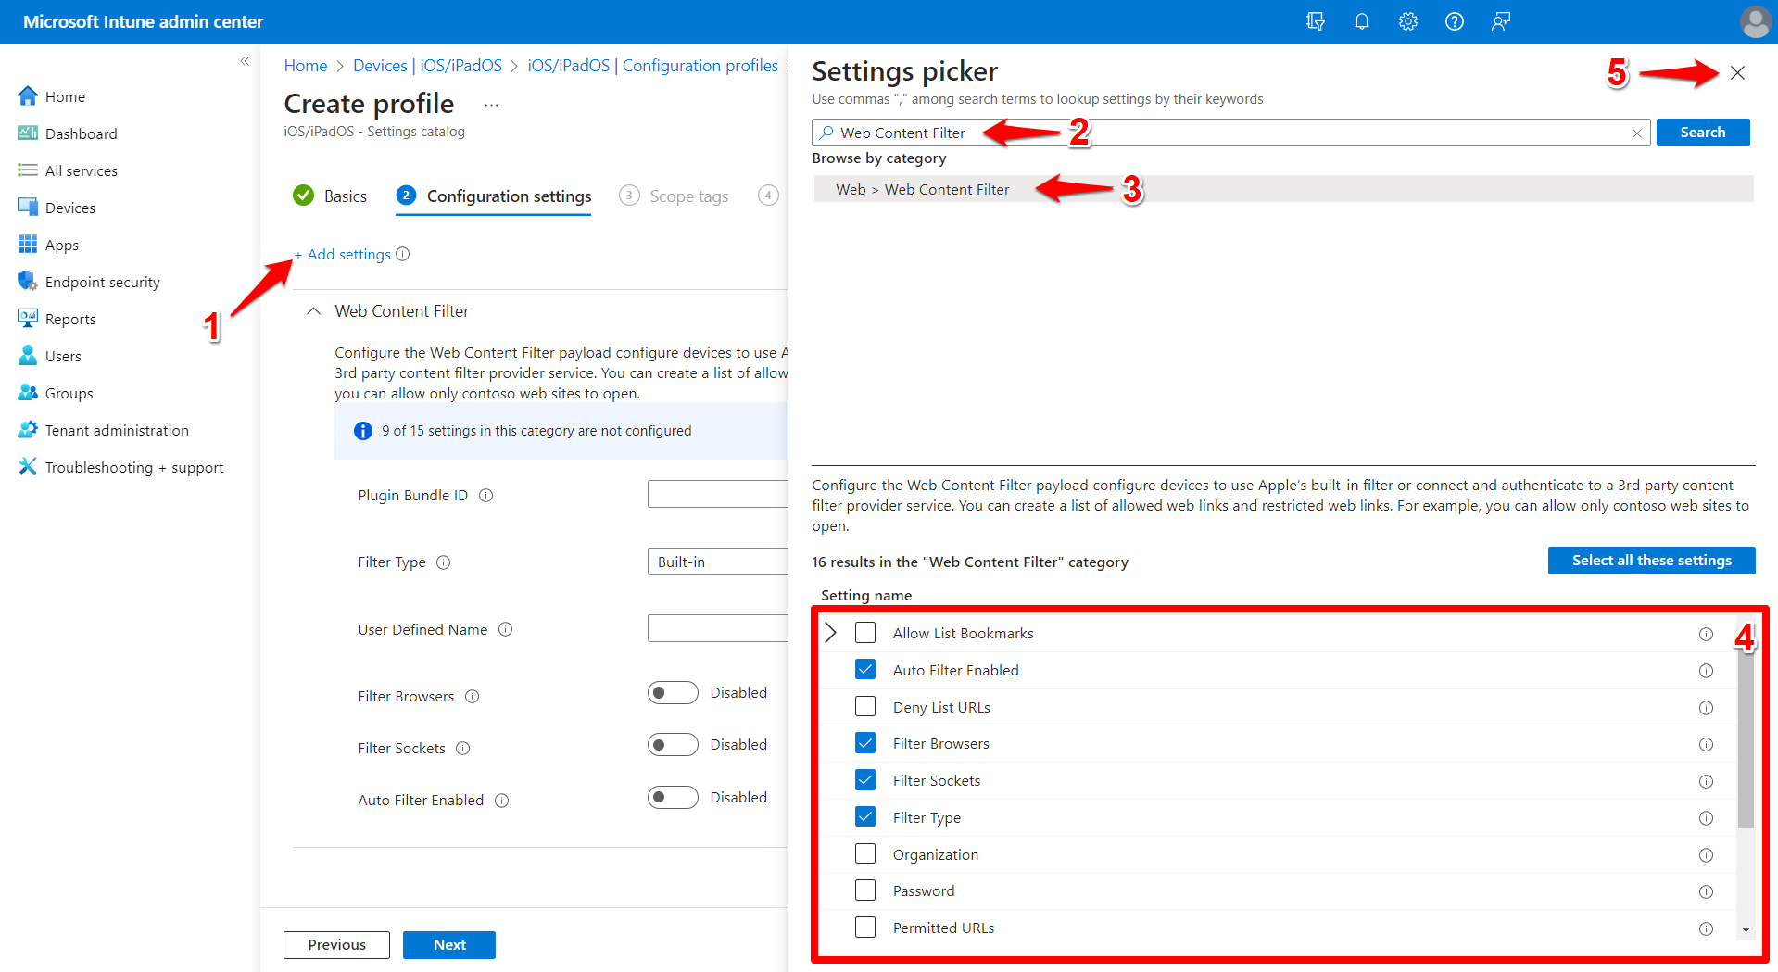Open Create profile more options ellipsis
1778x972 pixels.
(x=491, y=105)
